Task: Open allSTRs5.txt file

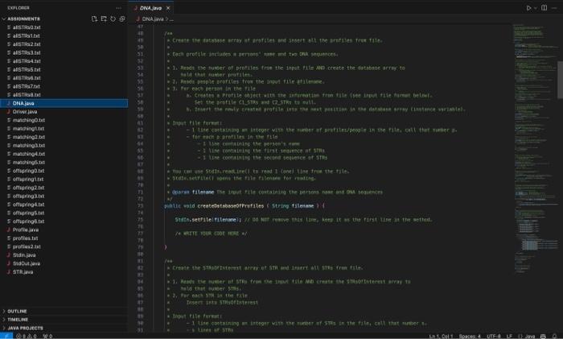Action: 64,70
